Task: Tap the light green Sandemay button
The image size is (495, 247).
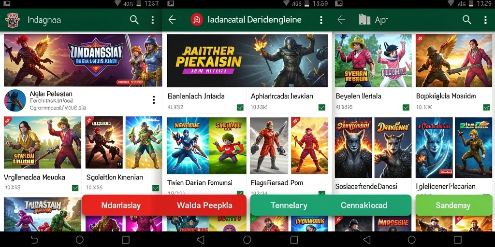Action: pyautogui.click(x=453, y=206)
